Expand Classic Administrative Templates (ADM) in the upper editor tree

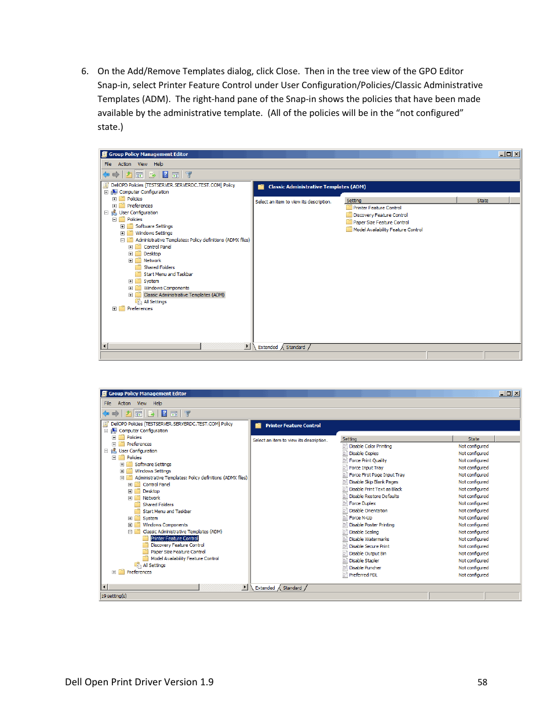(x=130, y=295)
